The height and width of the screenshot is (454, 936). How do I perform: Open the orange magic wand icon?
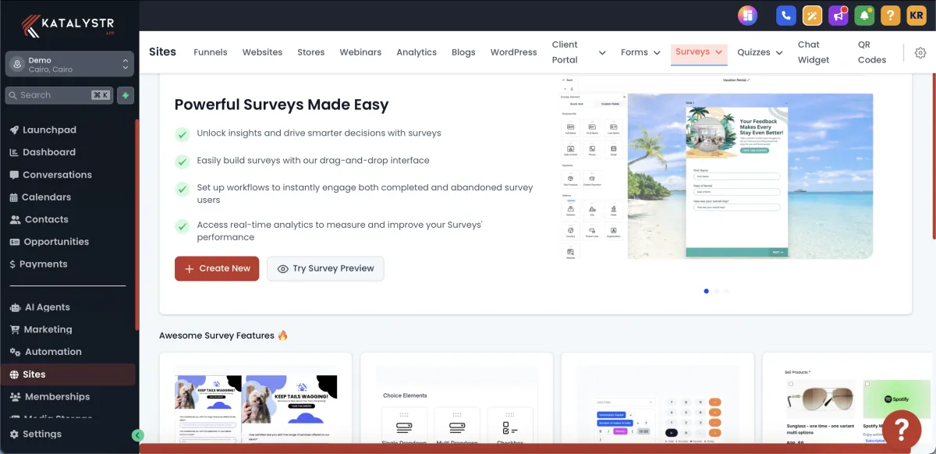click(x=813, y=15)
